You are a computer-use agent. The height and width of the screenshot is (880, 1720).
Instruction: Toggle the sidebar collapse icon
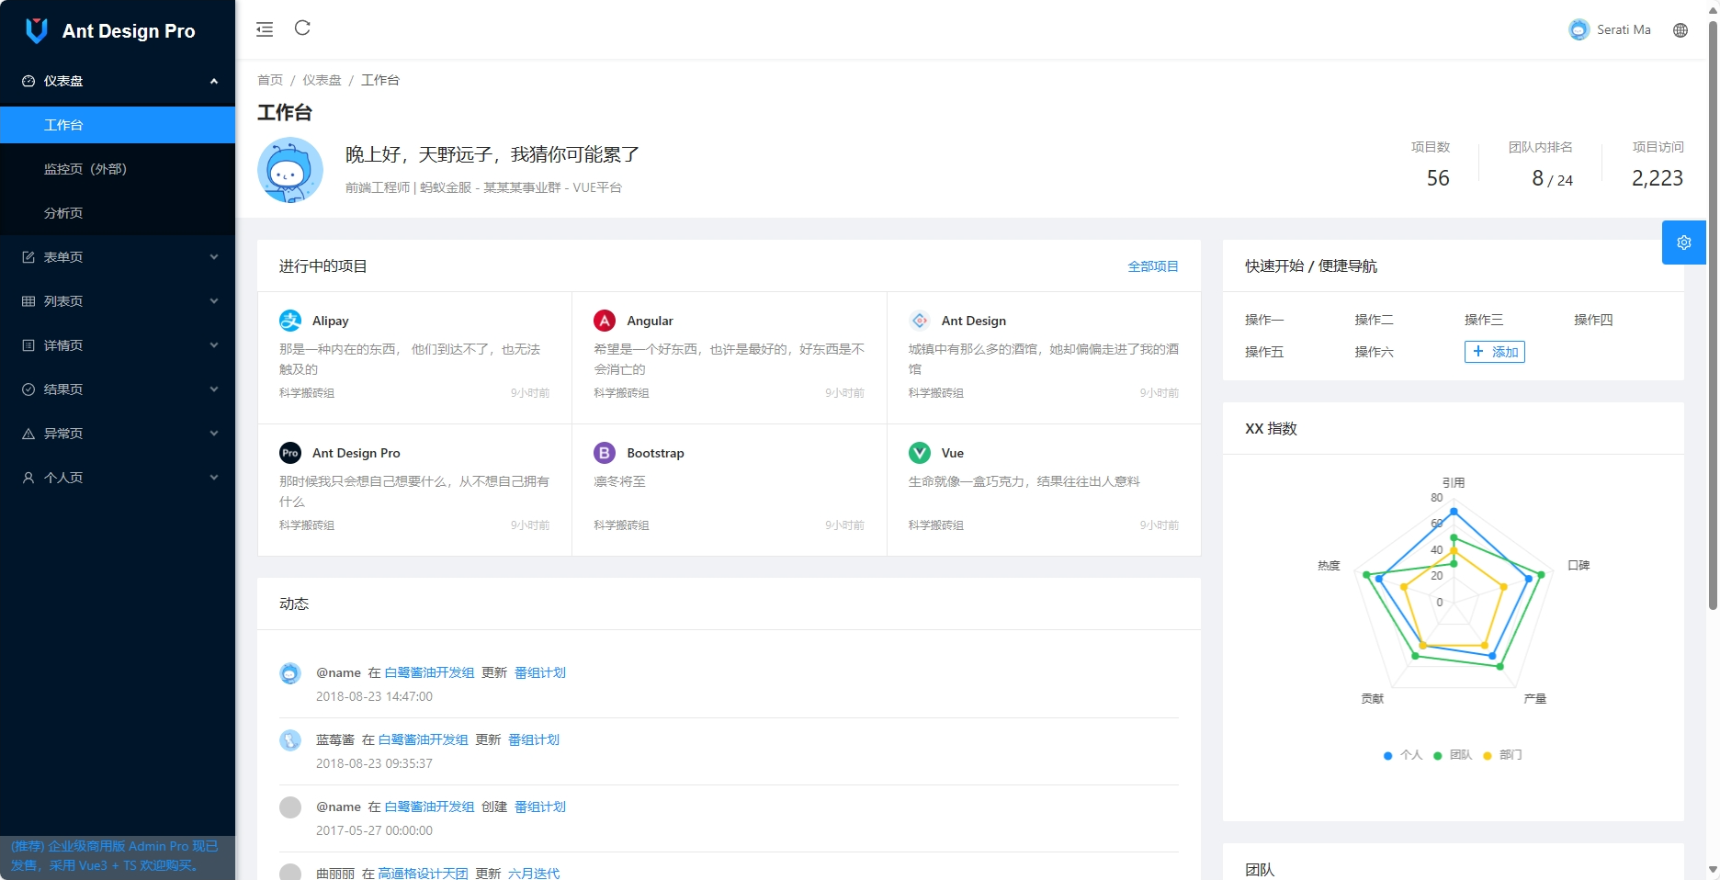tap(265, 29)
